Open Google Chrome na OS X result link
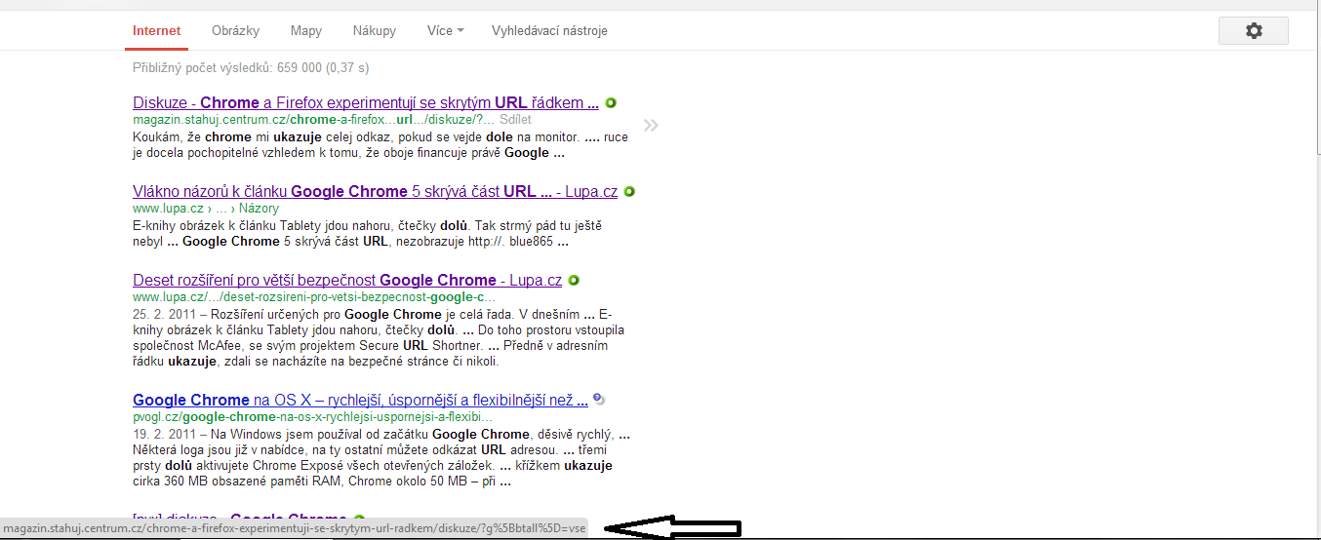 pos(360,400)
